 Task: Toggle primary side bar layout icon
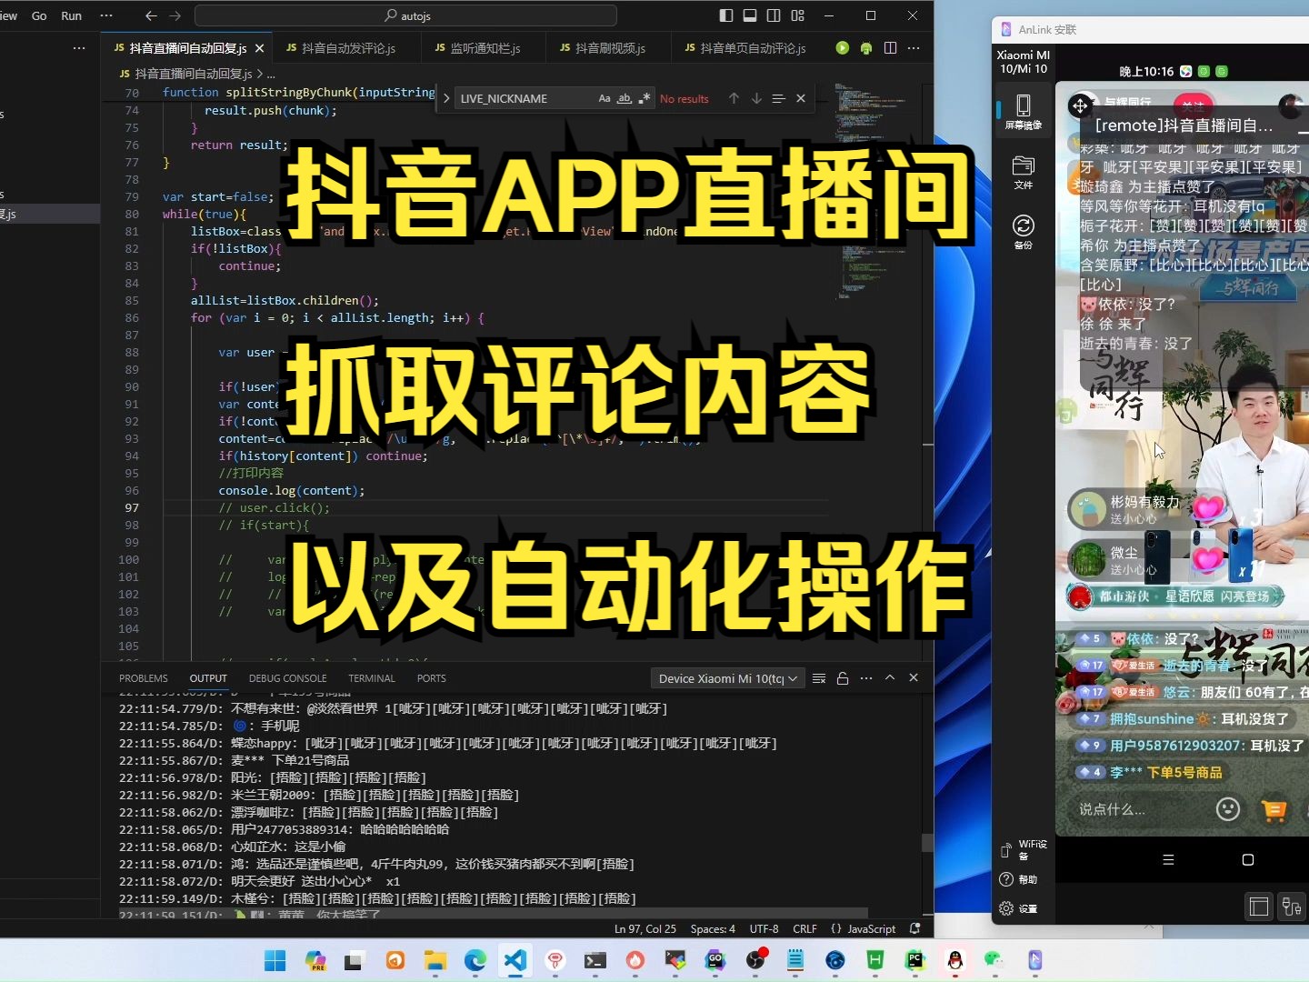726,15
